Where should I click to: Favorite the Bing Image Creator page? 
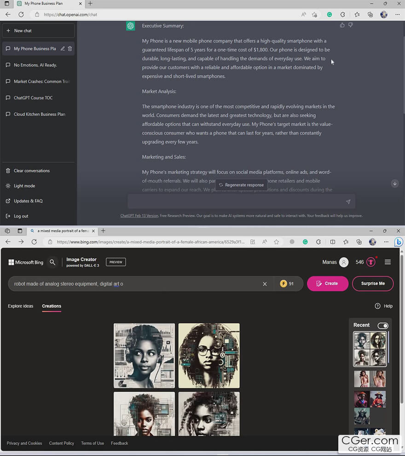[277, 242]
